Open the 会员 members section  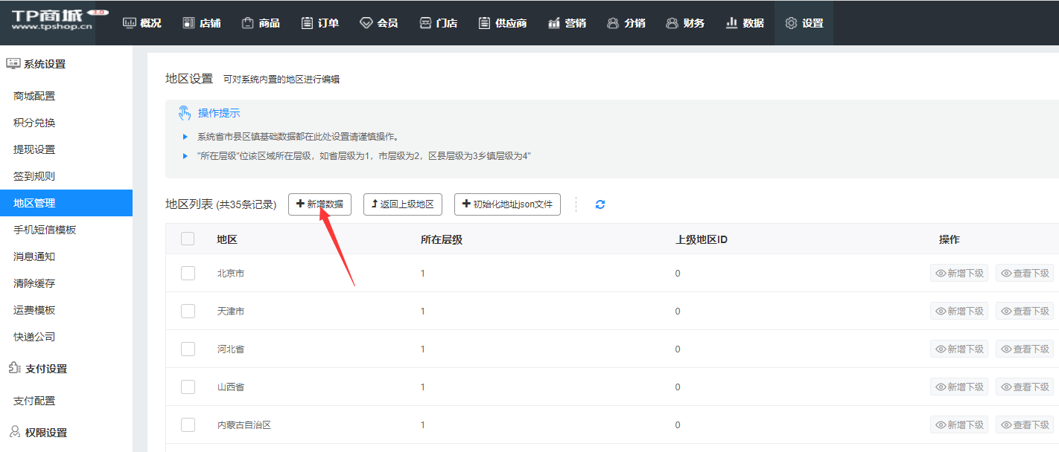point(378,23)
